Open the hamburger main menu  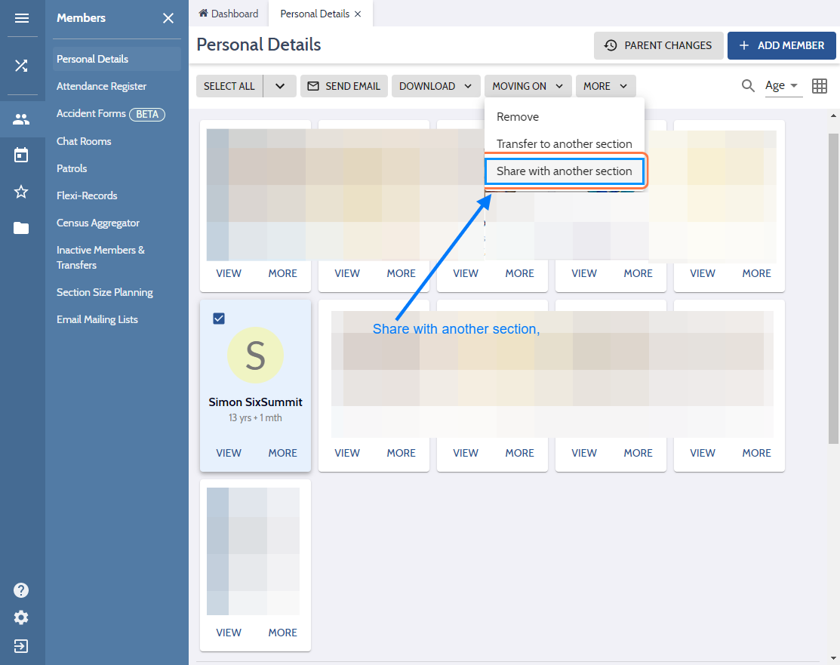coord(21,18)
